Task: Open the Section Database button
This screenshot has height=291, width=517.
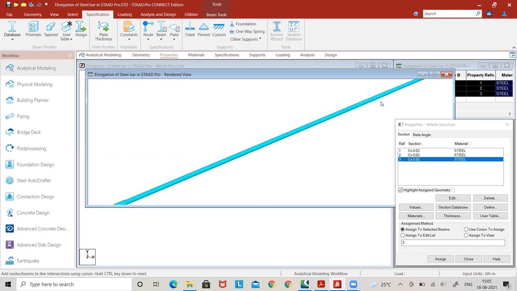Action: point(453,207)
